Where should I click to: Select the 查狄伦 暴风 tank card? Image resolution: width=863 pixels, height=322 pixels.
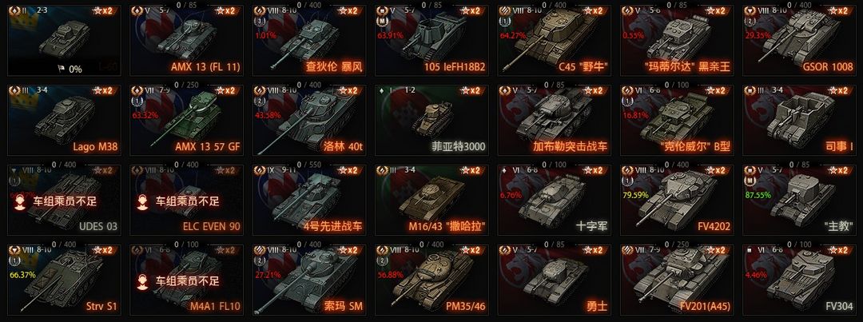tap(309, 40)
